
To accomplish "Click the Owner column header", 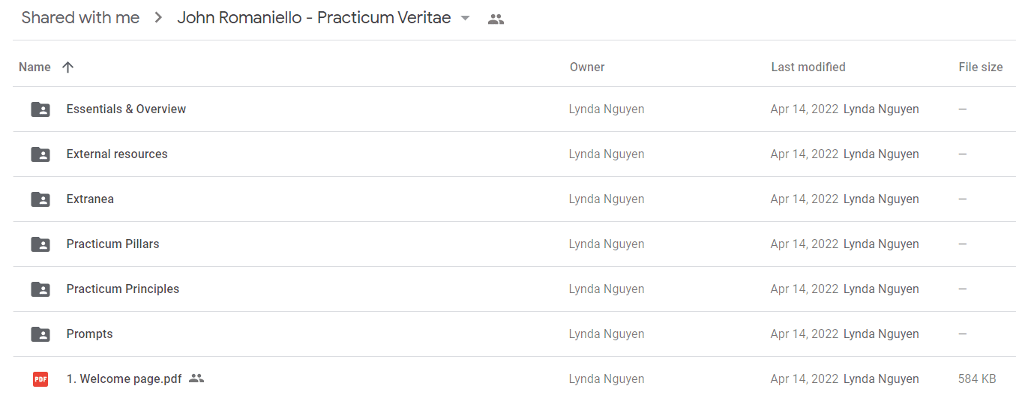I will (x=587, y=67).
